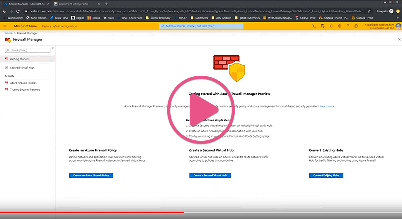The image size is (402, 219).
Task: Click the browser back arrow
Action: point(4,11)
